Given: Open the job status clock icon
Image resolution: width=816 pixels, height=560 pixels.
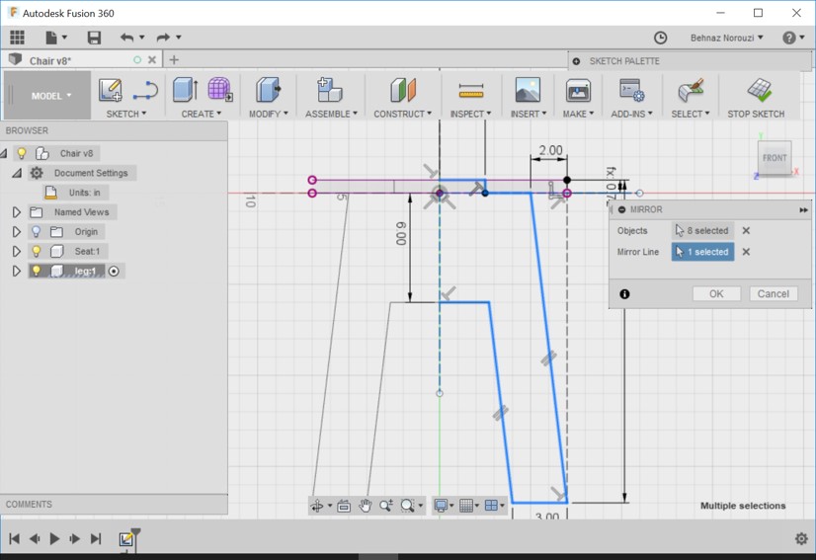Looking at the screenshot, I should [660, 38].
